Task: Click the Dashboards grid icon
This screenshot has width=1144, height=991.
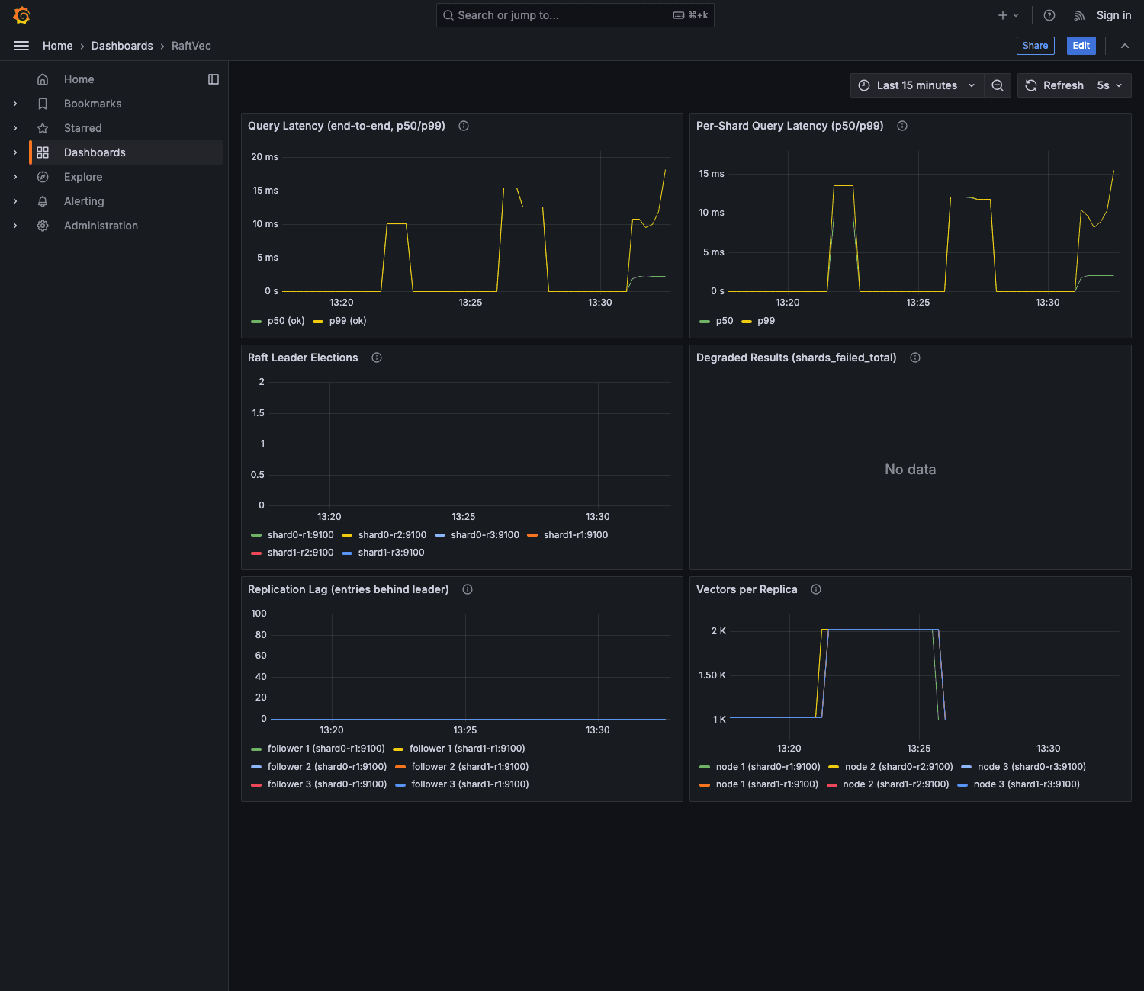Action: 43,152
